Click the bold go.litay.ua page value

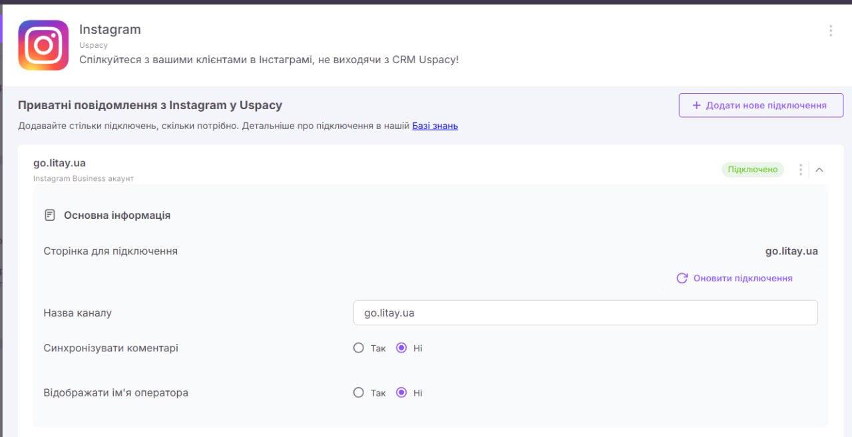pos(791,251)
